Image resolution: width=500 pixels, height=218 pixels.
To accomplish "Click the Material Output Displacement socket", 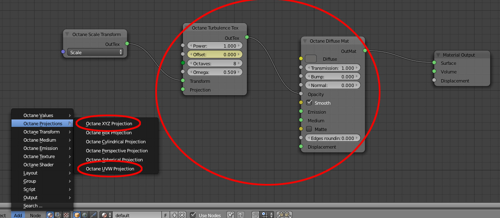I will (x=434, y=80).
